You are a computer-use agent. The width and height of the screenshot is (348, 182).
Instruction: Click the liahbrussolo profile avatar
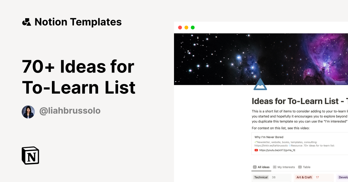(x=28, y=112)
